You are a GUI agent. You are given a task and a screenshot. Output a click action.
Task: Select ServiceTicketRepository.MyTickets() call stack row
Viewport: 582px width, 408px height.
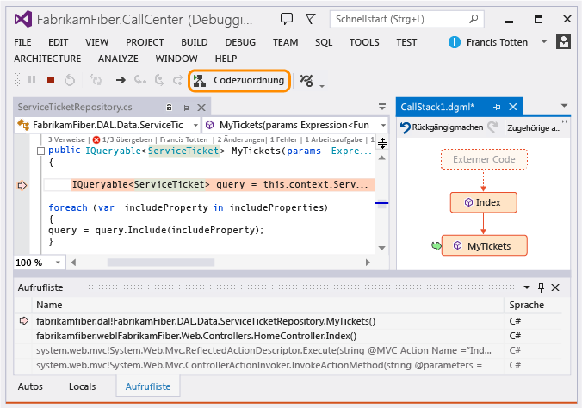(288, 321)
